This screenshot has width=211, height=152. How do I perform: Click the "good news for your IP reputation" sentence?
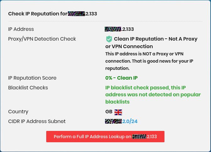point(164,61)
